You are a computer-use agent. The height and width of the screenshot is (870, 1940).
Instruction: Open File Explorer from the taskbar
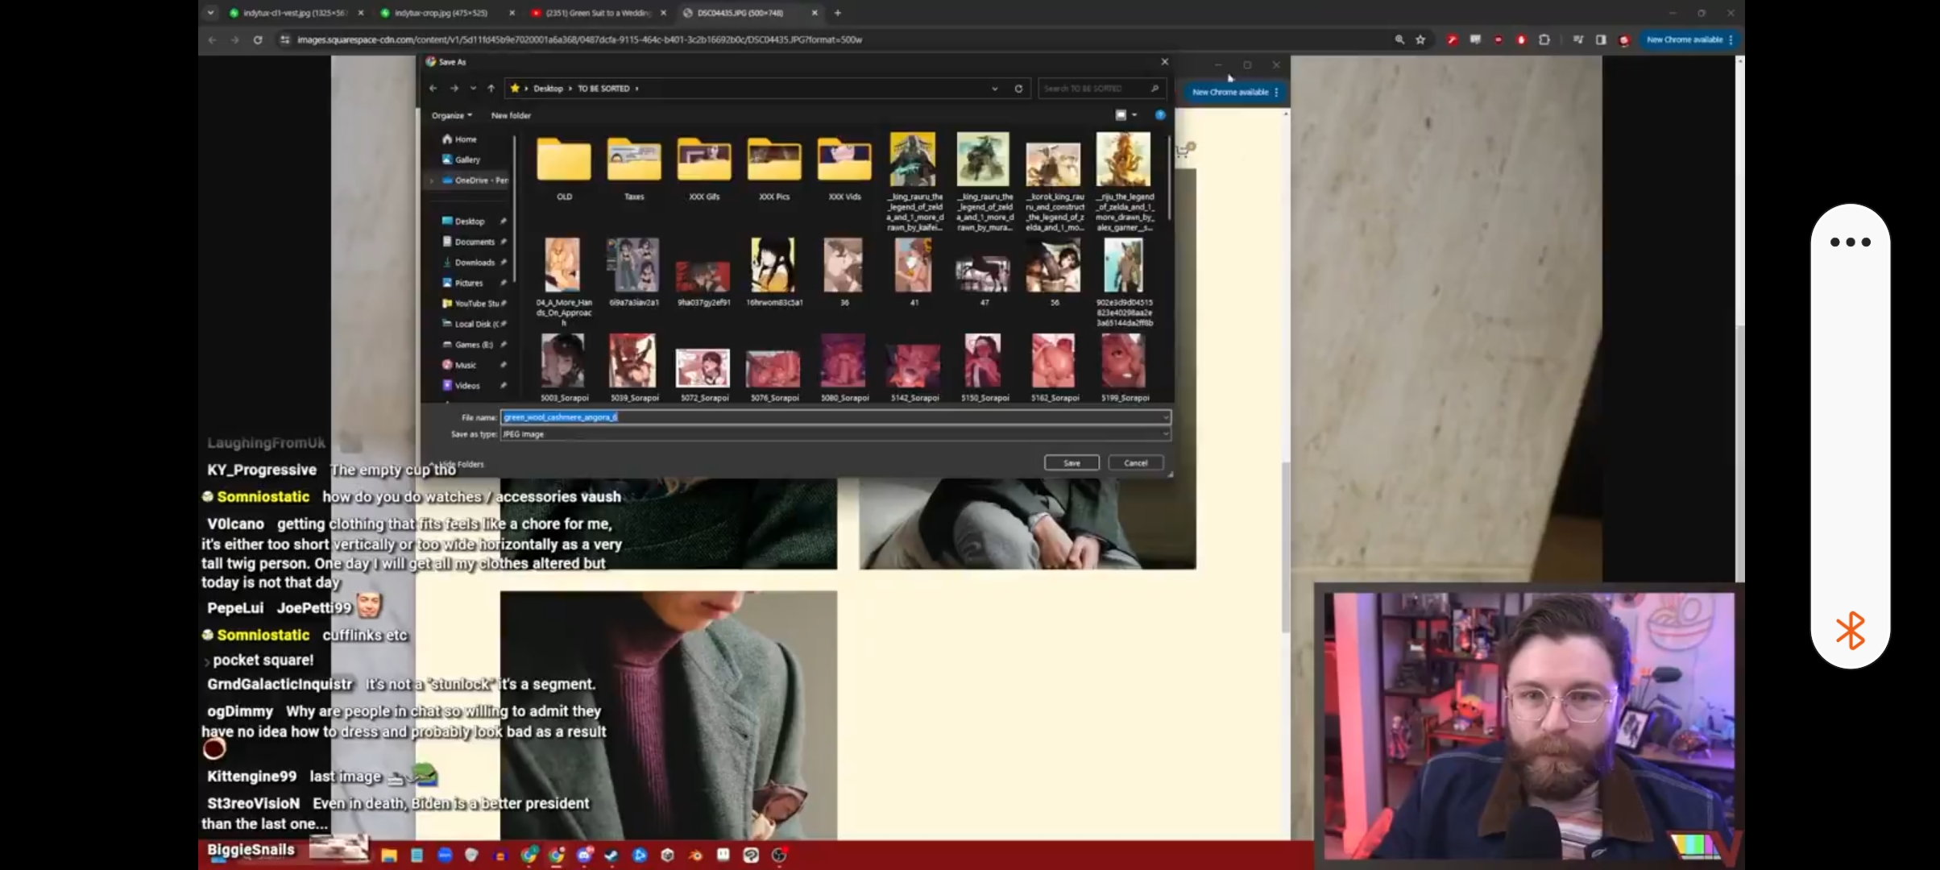(389, 855)
